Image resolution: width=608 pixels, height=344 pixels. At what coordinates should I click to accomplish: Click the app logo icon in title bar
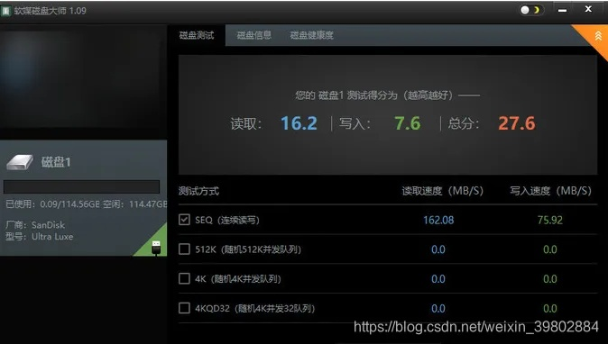point(5,11)
